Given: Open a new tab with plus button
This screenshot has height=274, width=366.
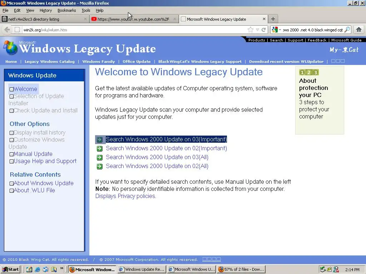Looking at the screenshot, I should (273, 19).
